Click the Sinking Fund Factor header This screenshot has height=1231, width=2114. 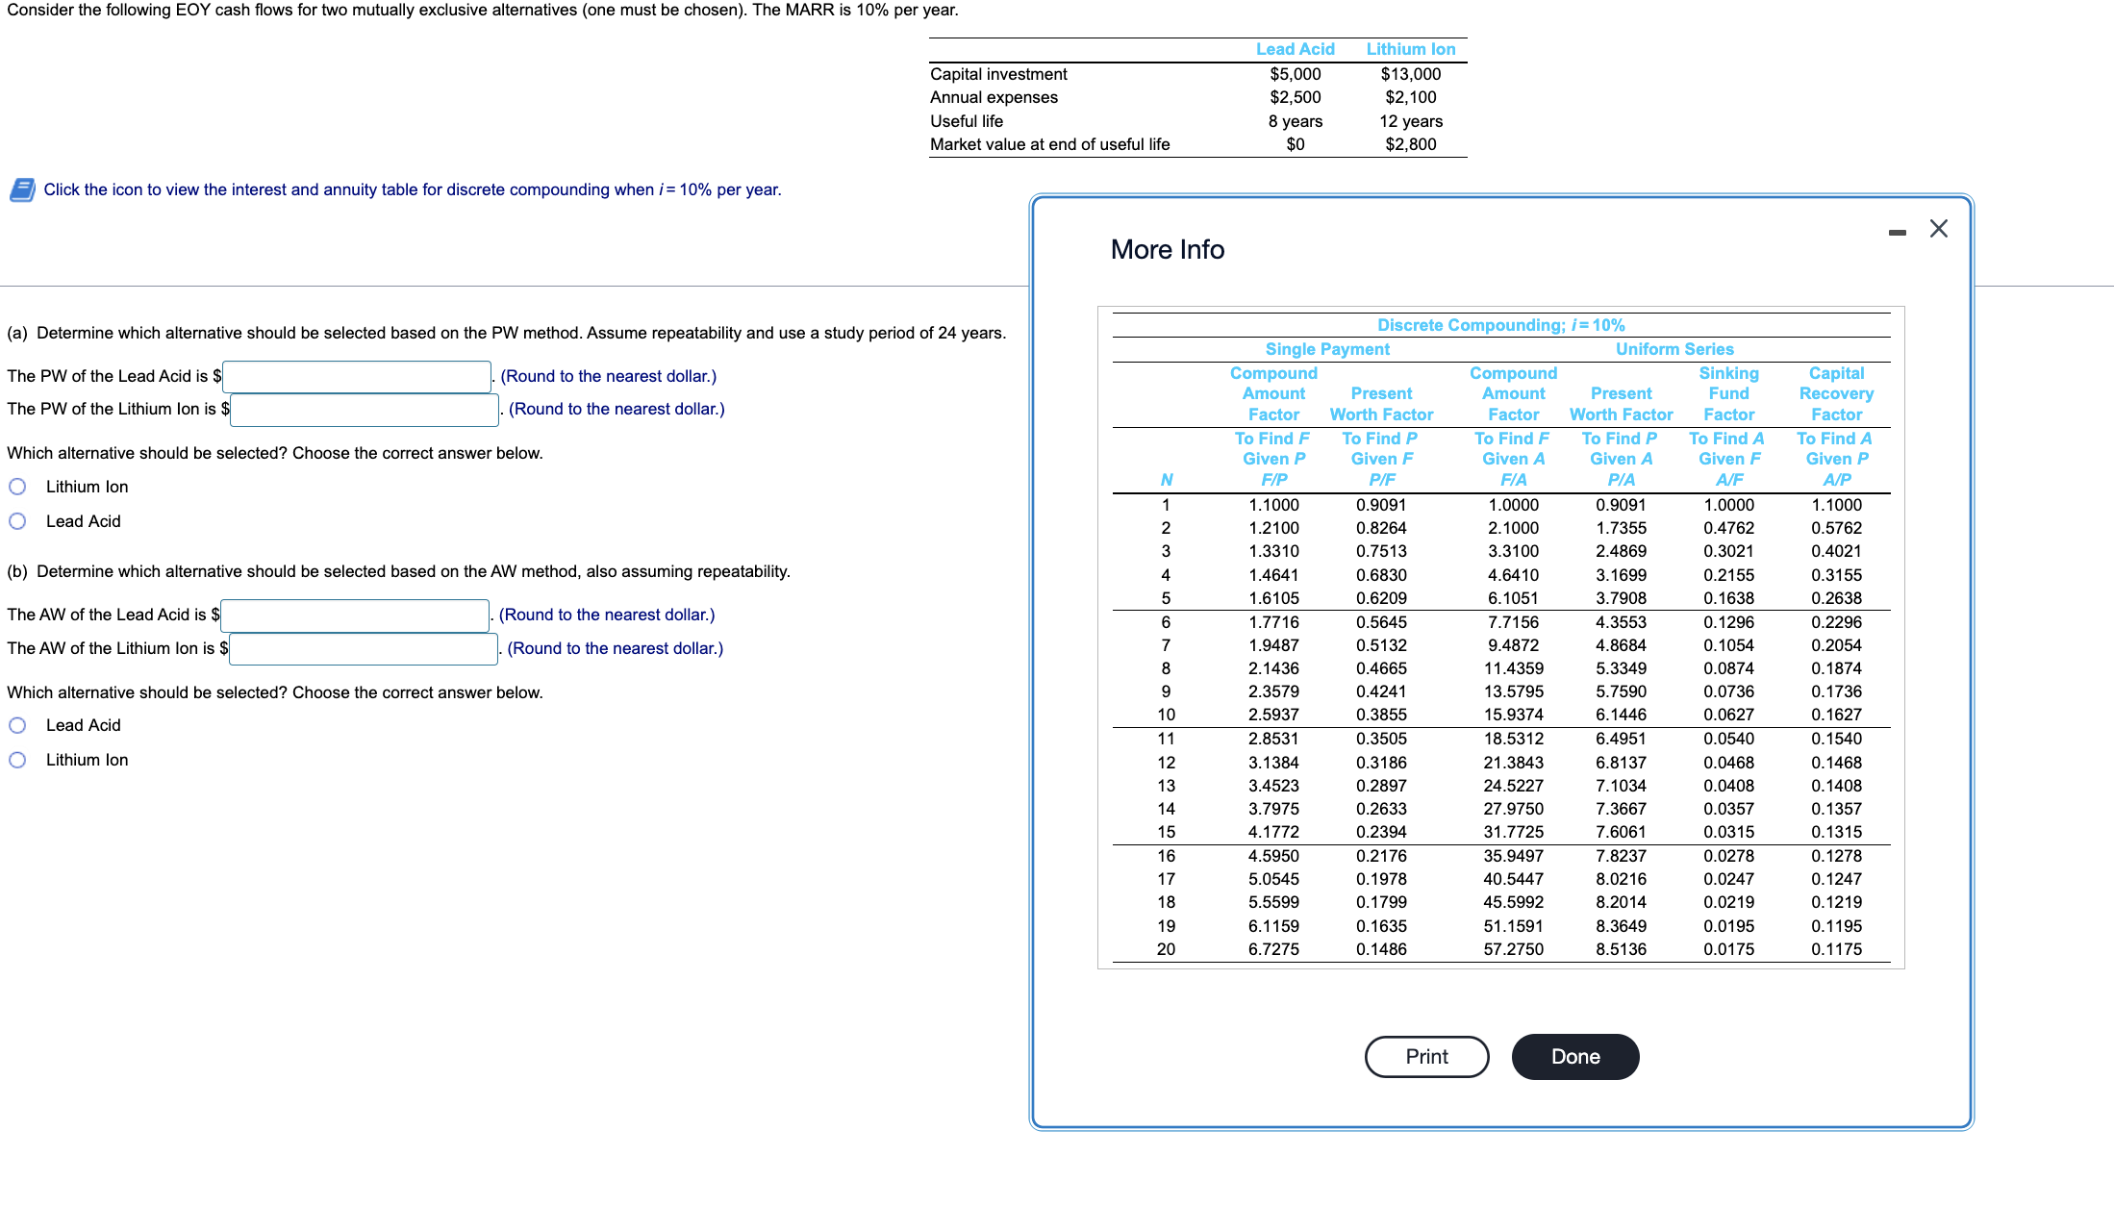[1728, 393]
